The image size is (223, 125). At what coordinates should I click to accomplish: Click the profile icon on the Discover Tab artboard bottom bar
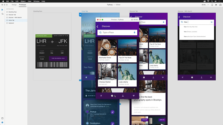coord(153,77)
